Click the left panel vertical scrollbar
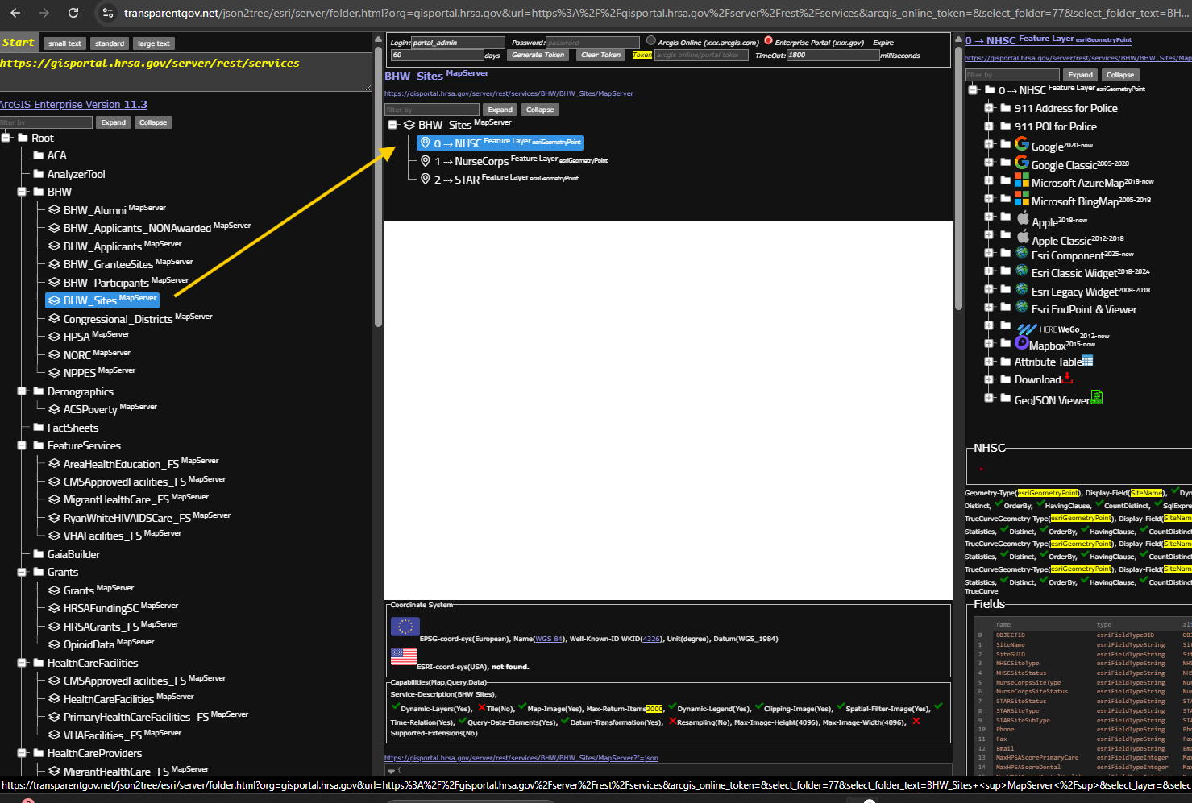 (378, 201)
